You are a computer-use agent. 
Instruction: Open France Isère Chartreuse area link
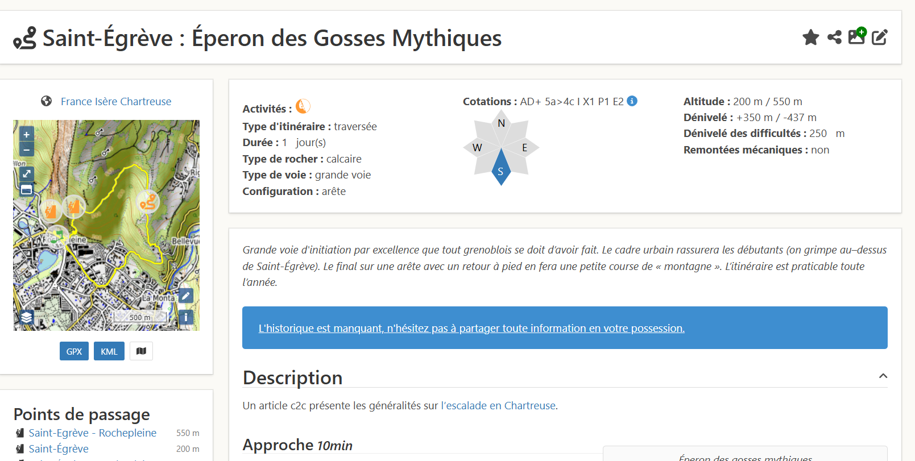pos(116,101)
